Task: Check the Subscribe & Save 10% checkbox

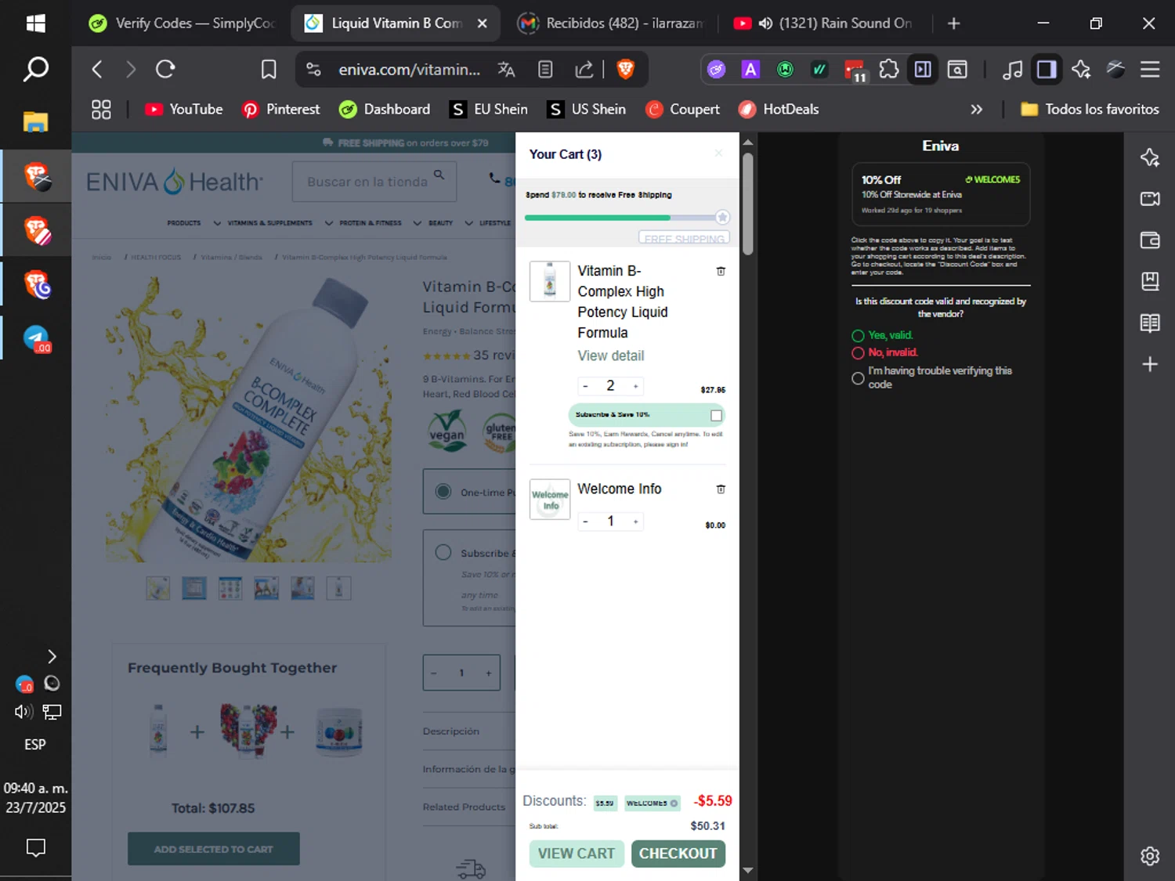Action: pos(716,415)
